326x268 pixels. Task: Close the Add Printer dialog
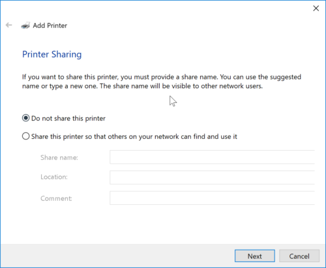[x=316, y=8]
